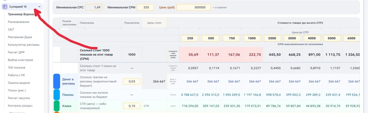This screenshot has width=368, height=113.
Task: Click the blue Денег в рекламу color tag
Action: [57, 82]
